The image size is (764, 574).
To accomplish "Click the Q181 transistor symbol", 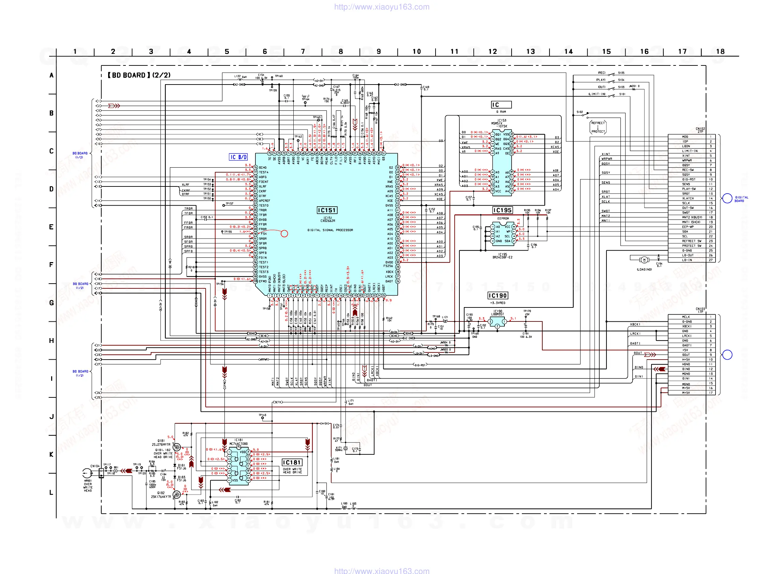I will (x=176, y=447).
